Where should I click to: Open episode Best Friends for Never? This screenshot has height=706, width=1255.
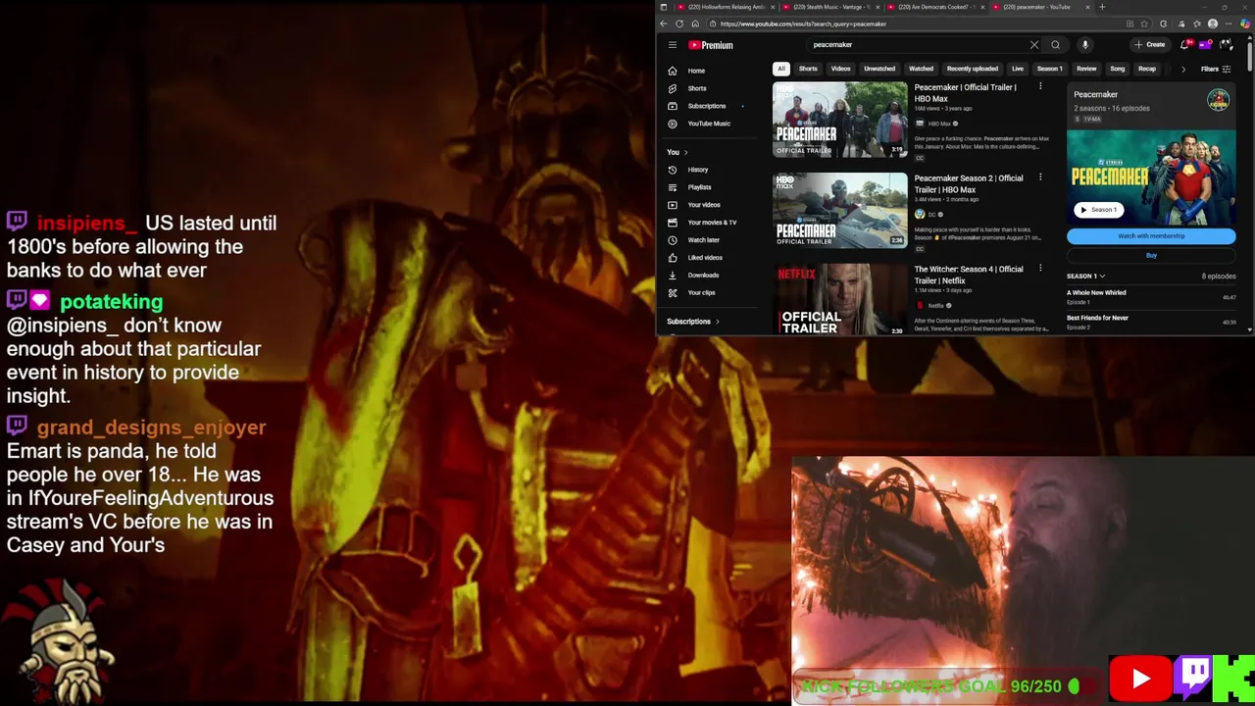1097,318
